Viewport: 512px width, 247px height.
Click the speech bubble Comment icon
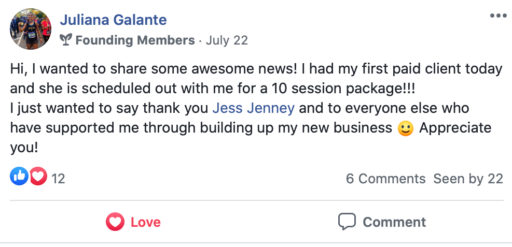(347, 222)
